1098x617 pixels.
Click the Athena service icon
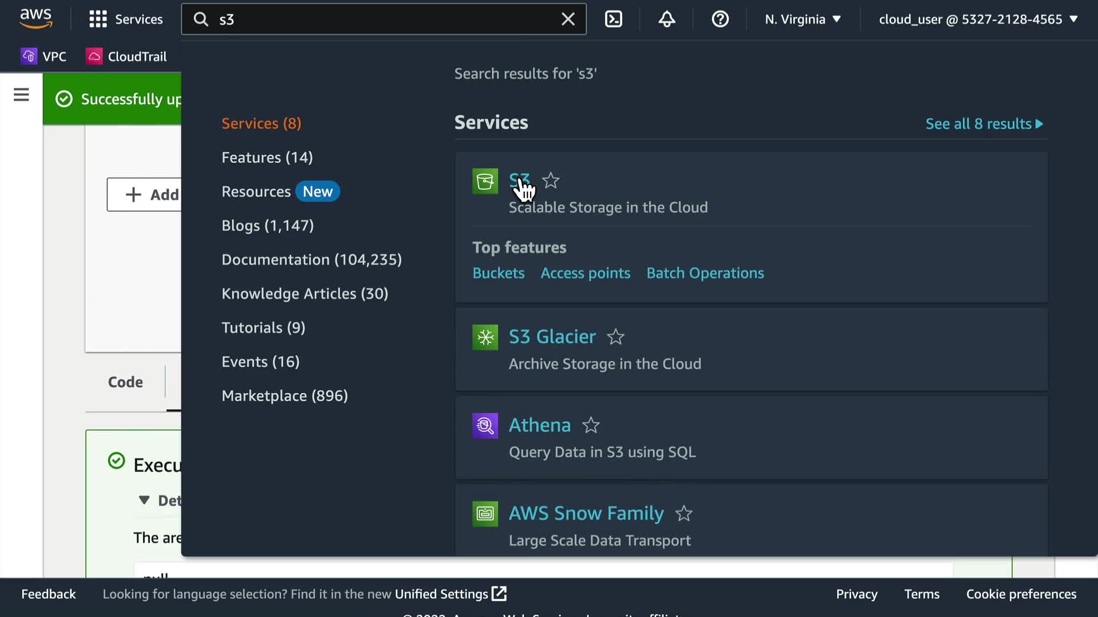click(485, 426)
